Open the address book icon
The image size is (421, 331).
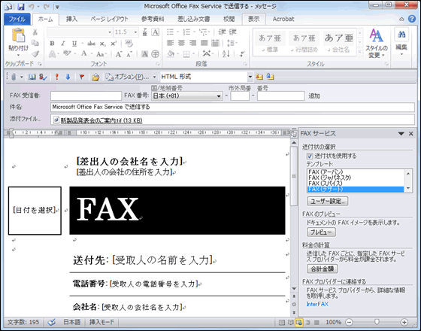pyautogui.click(x=32, y=77)
